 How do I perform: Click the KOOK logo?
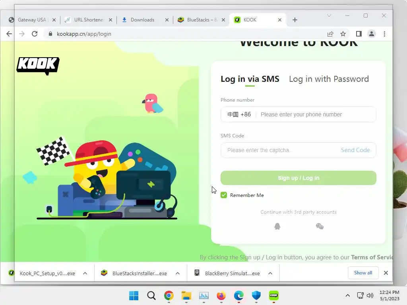[x=38, y=66]
